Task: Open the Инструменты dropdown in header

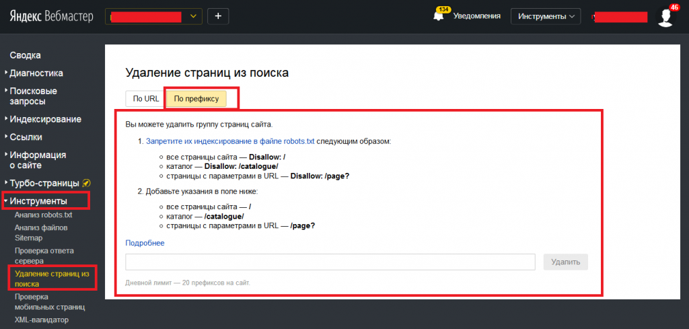Action: coord(546,17)
